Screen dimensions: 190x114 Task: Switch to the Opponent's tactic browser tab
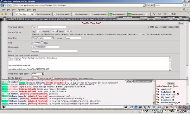(x=99, y=14)
